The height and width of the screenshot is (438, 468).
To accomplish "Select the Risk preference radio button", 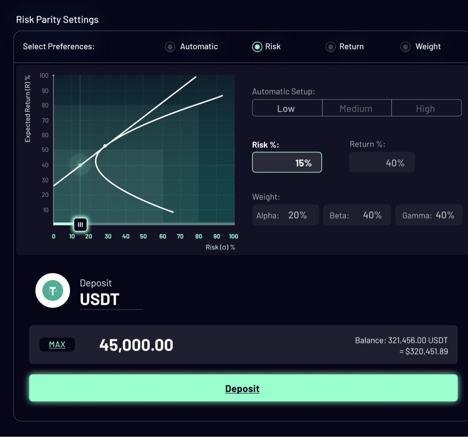I will pos(257,47).
